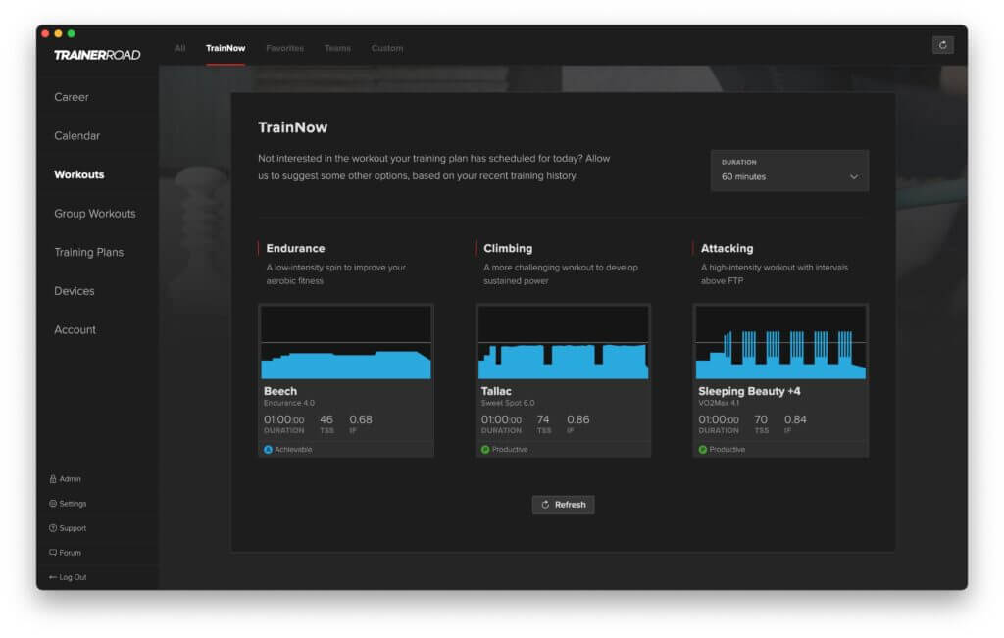This screenshot has width=1004, height=638.
Task: Select the TrainNow tab
Action: click(x=226, y=48)
